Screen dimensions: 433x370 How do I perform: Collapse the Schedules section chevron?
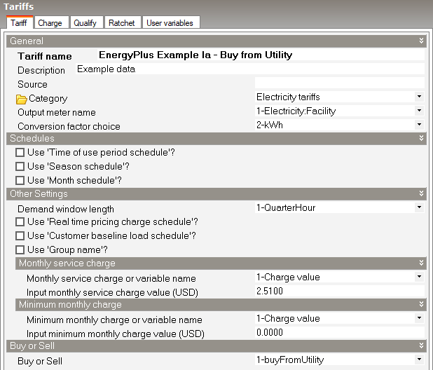[x=420, y=139]
